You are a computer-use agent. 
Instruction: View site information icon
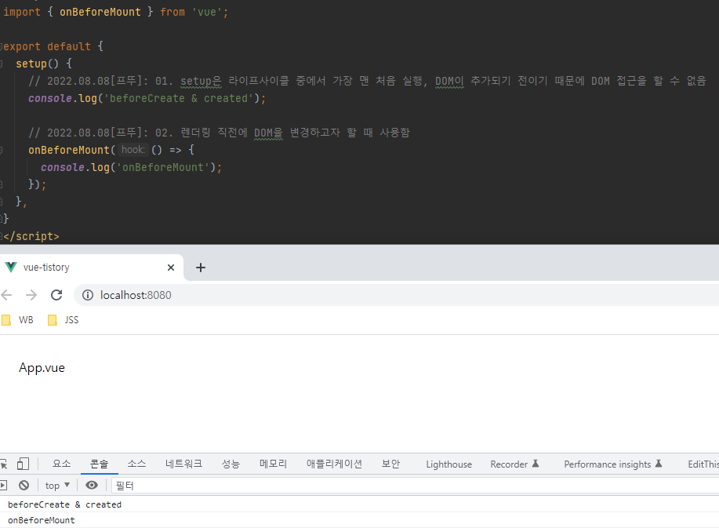tap(88, 295)
